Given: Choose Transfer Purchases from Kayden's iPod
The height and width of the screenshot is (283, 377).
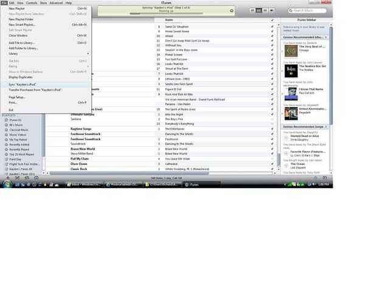Looking at the screenshot, I should pos(47,89).
